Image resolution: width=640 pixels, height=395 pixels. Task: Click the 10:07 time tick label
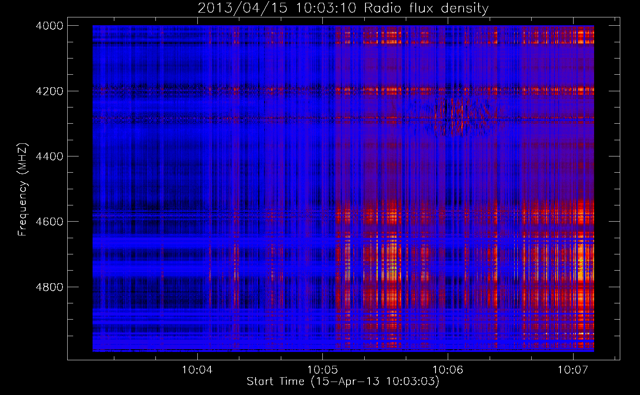573,370
